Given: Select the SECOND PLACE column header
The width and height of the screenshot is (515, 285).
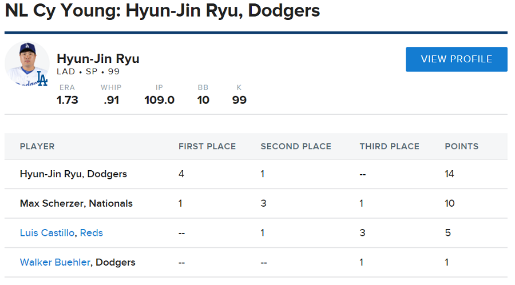Looking at the screenshot, I should pyautogui.click(x=296, y=146).
